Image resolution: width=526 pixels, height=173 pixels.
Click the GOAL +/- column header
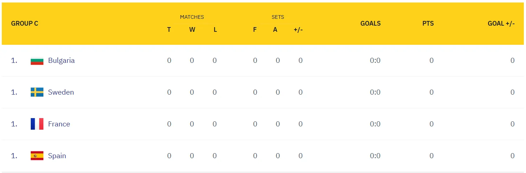tap(501, 23)
